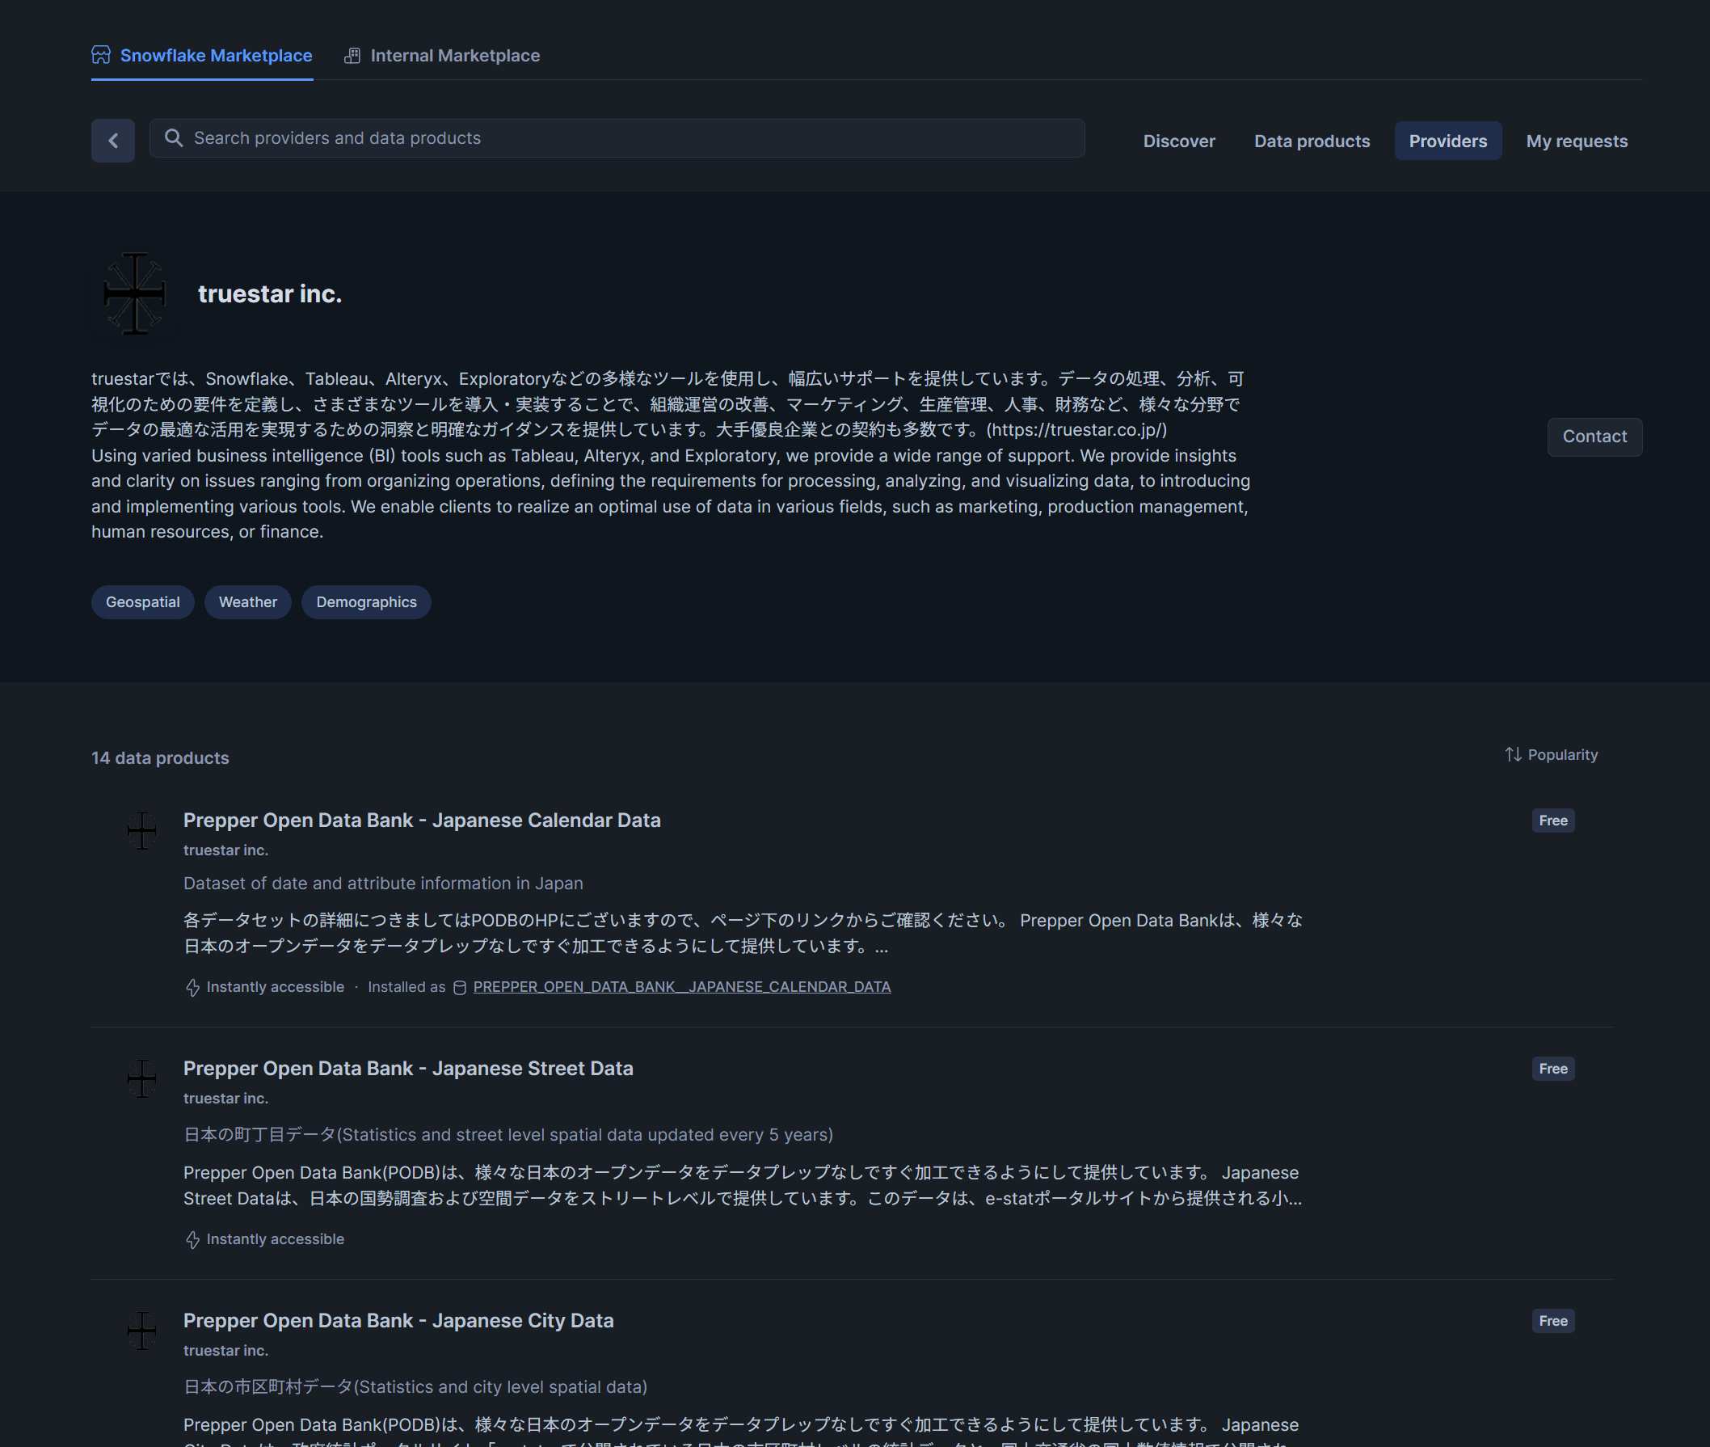The image size is (1710, 1447).
Task: Click the City Data subtitle about city level spatial data
Action: (415, 1386)
